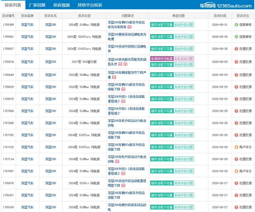
Task: Click orange 用户评分 status icon for 1757087
Action: (x=236, y=171)
